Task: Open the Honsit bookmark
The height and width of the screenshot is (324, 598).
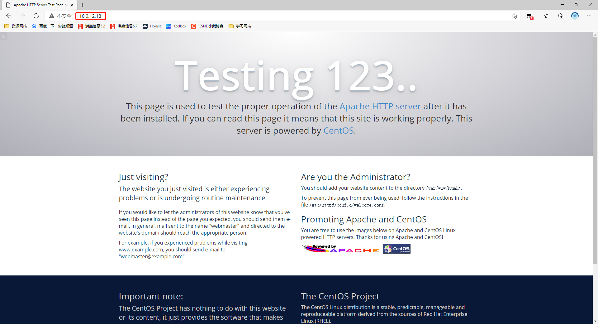Action: point(152,26)
